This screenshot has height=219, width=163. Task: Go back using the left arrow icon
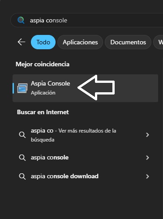[21, 42]
